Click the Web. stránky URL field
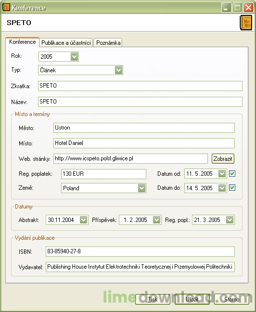The height and width of the screenshot is (312, 256). (130, 158)
